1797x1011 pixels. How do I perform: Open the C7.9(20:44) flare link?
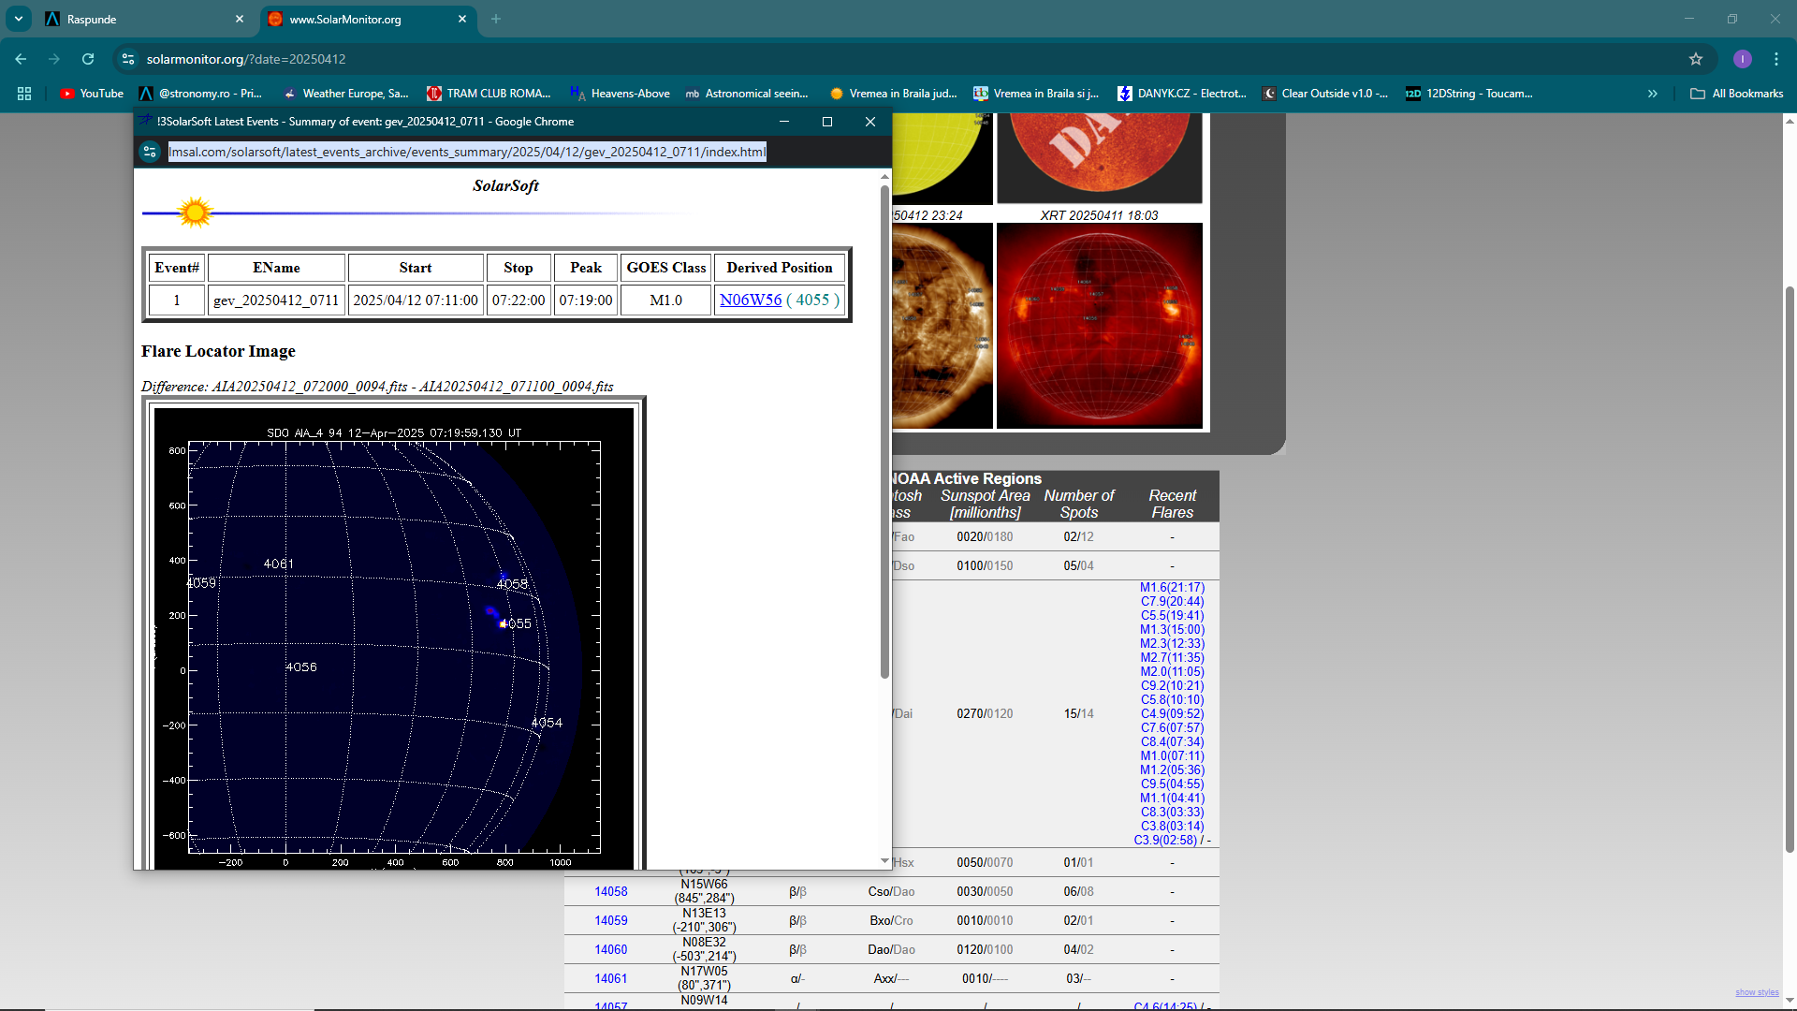(1172, 602)
